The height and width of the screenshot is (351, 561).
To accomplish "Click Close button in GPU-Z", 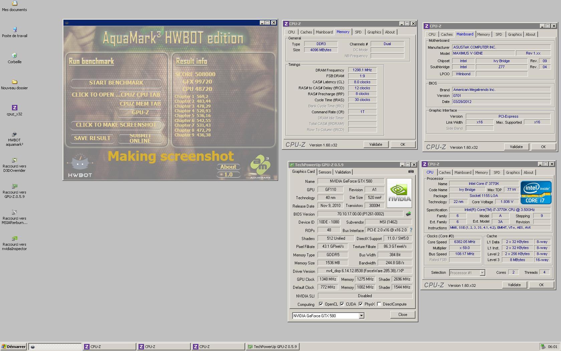I will click(x=403, y=315).
